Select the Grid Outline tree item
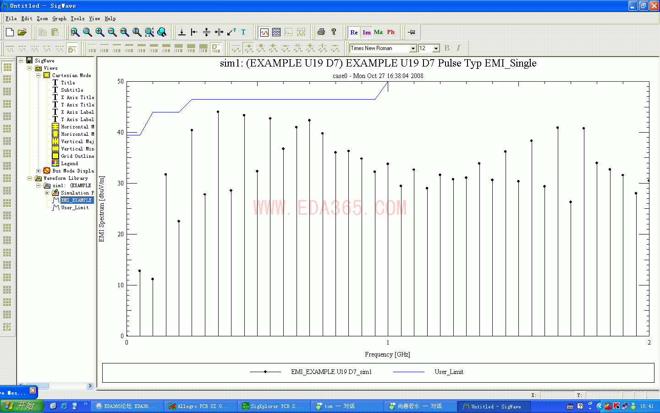This screenshot has height=413, width=660. coord(77,156)
